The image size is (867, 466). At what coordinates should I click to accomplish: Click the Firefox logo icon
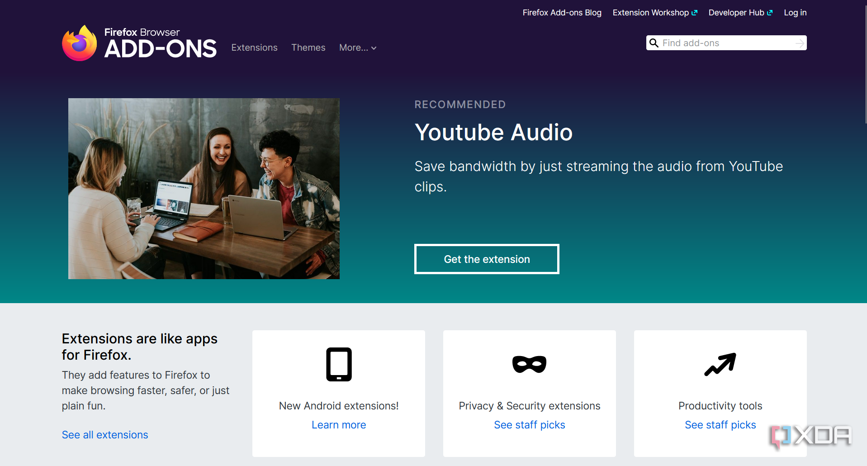[80, 43]
